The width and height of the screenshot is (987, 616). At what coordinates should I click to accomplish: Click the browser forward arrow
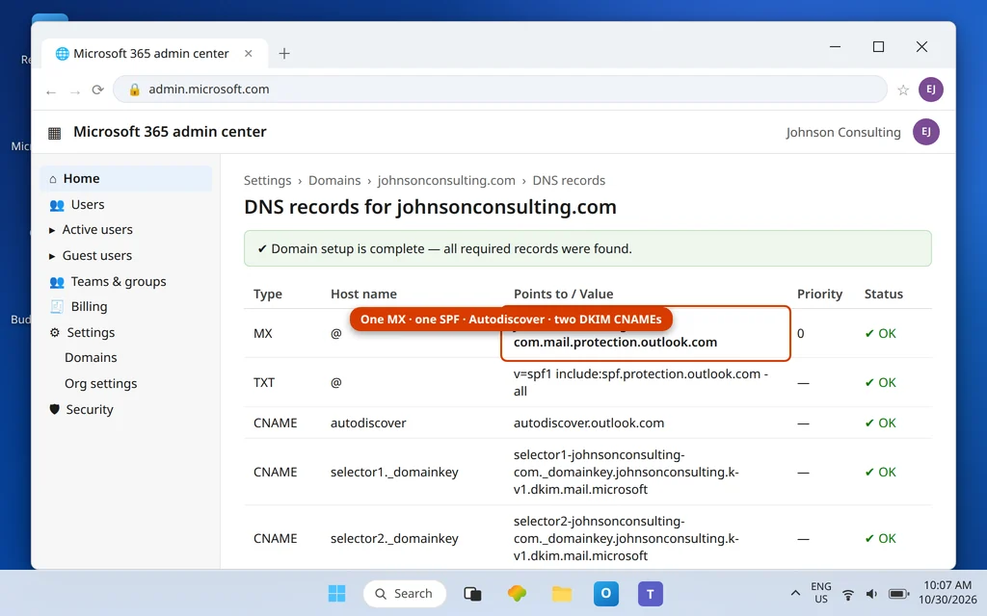pyautogui.click(x=75, y=91)
